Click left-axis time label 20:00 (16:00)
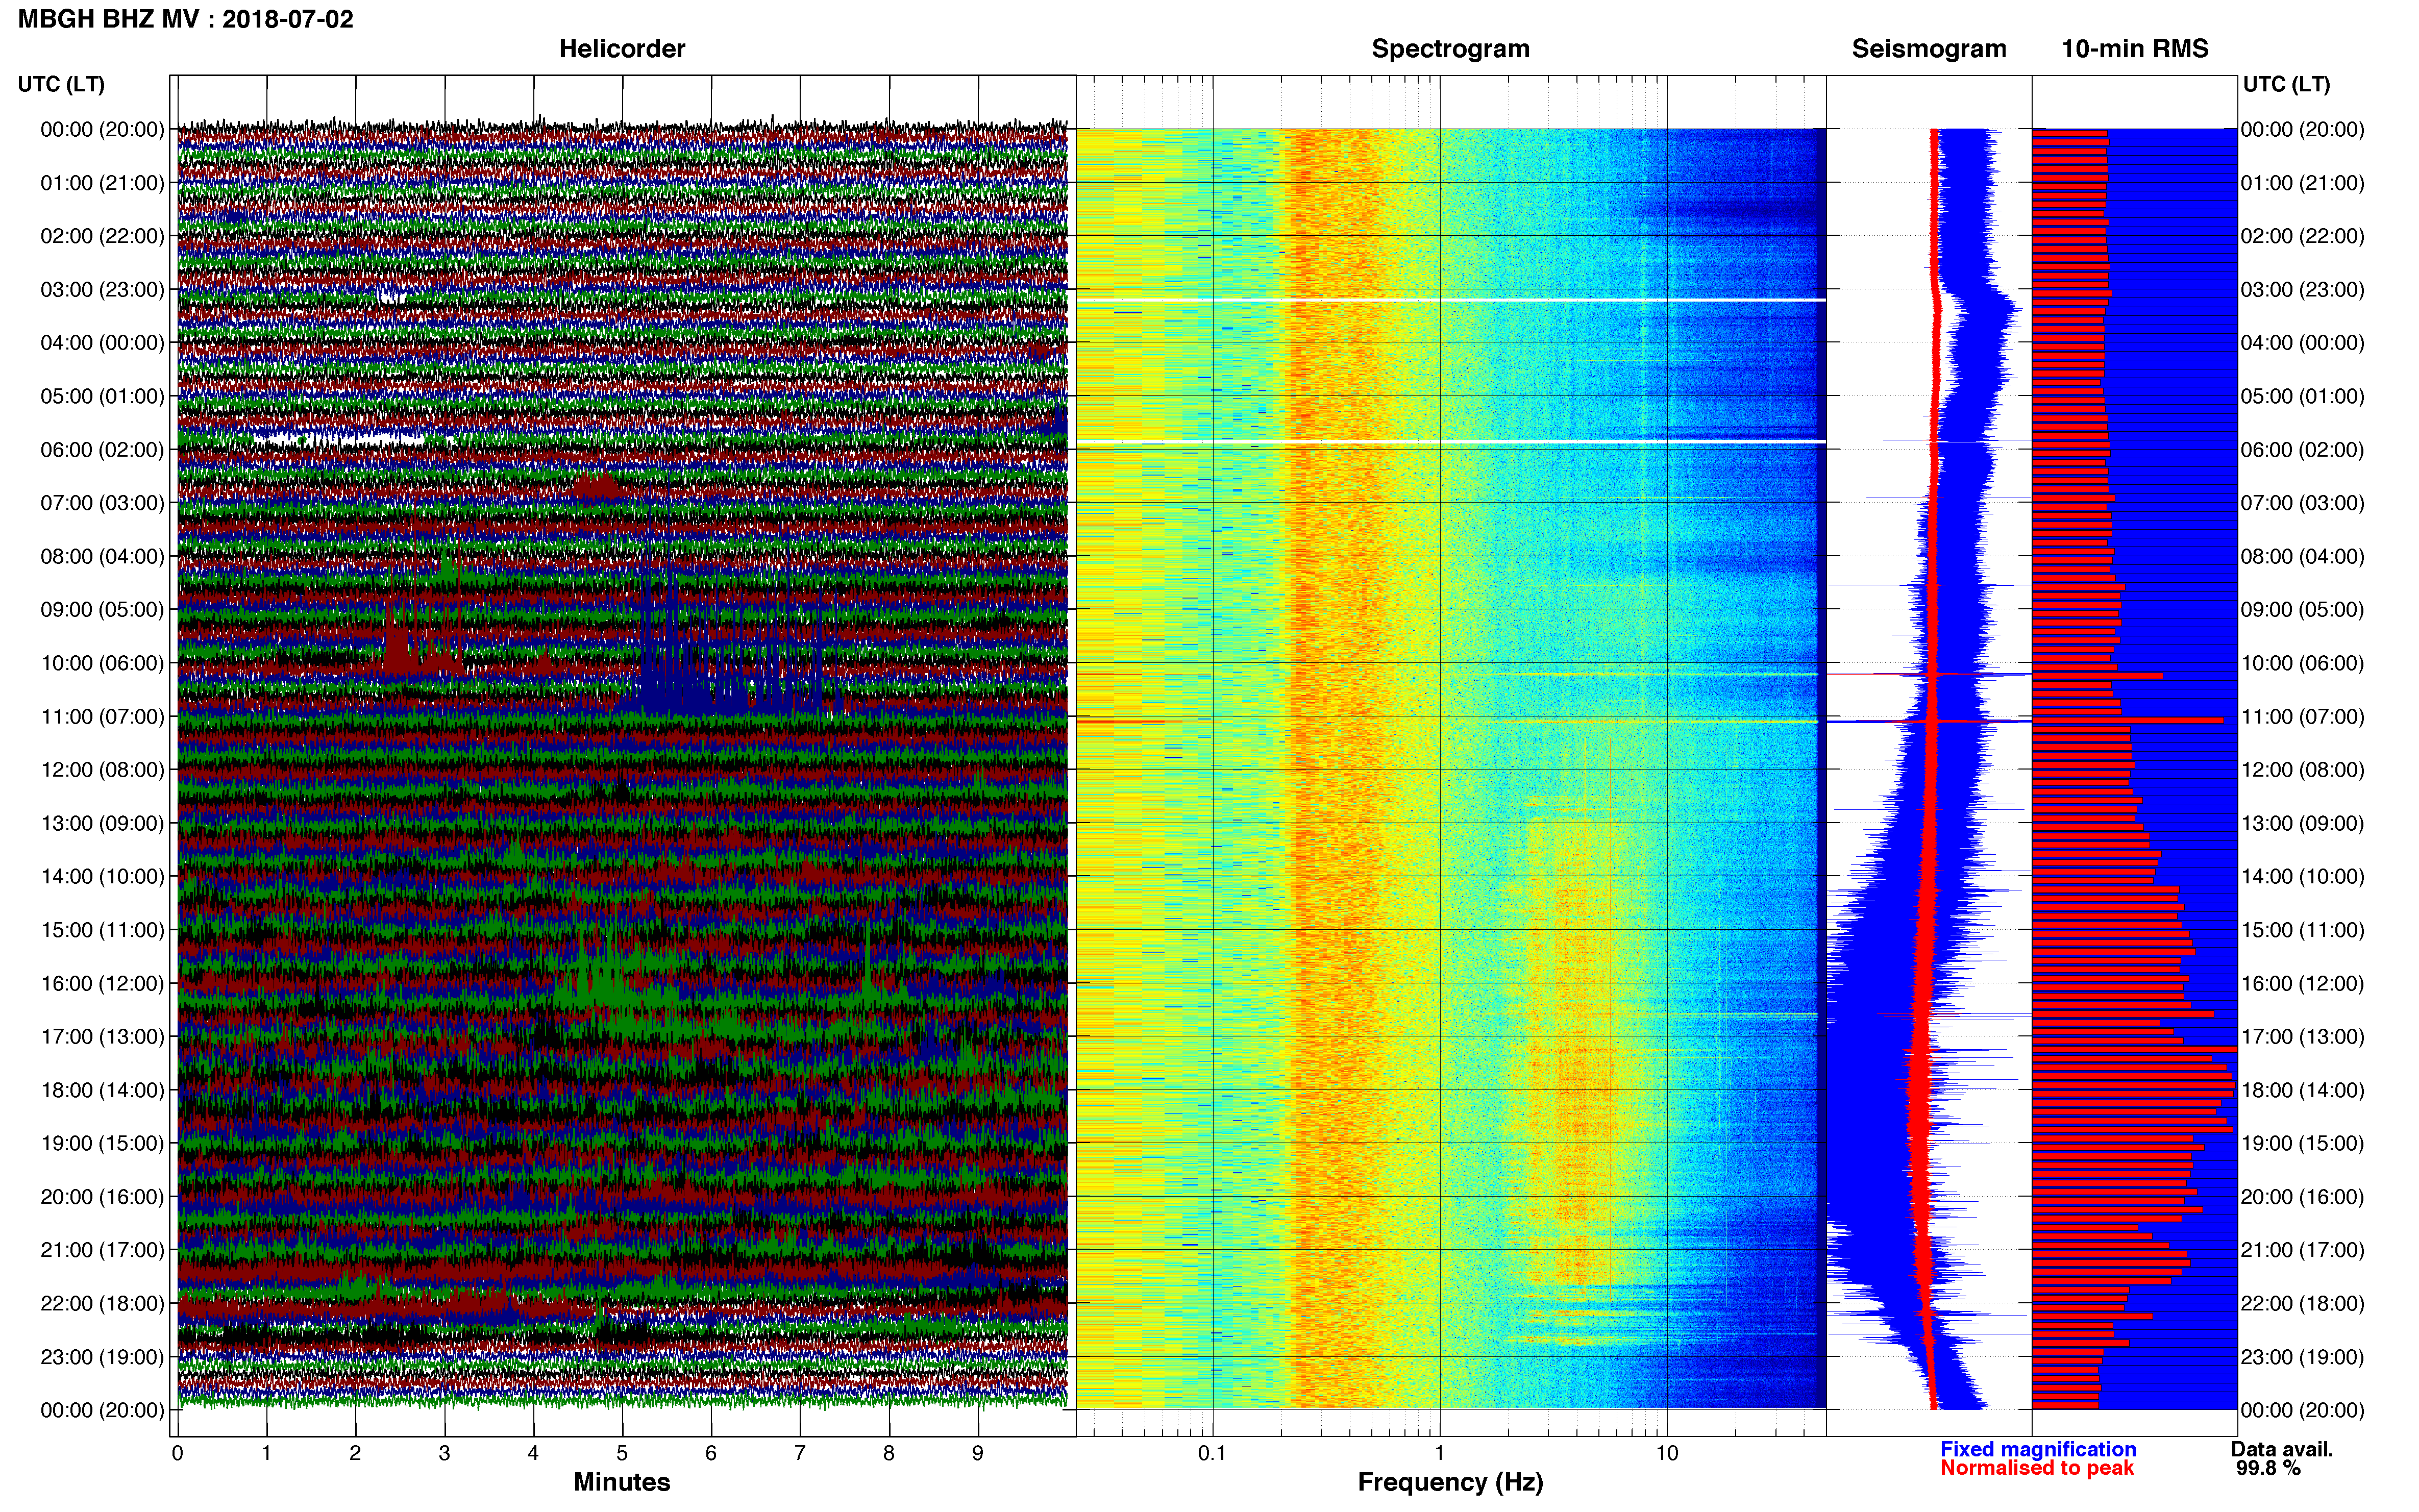2419x1512 pixels. 102,1197
